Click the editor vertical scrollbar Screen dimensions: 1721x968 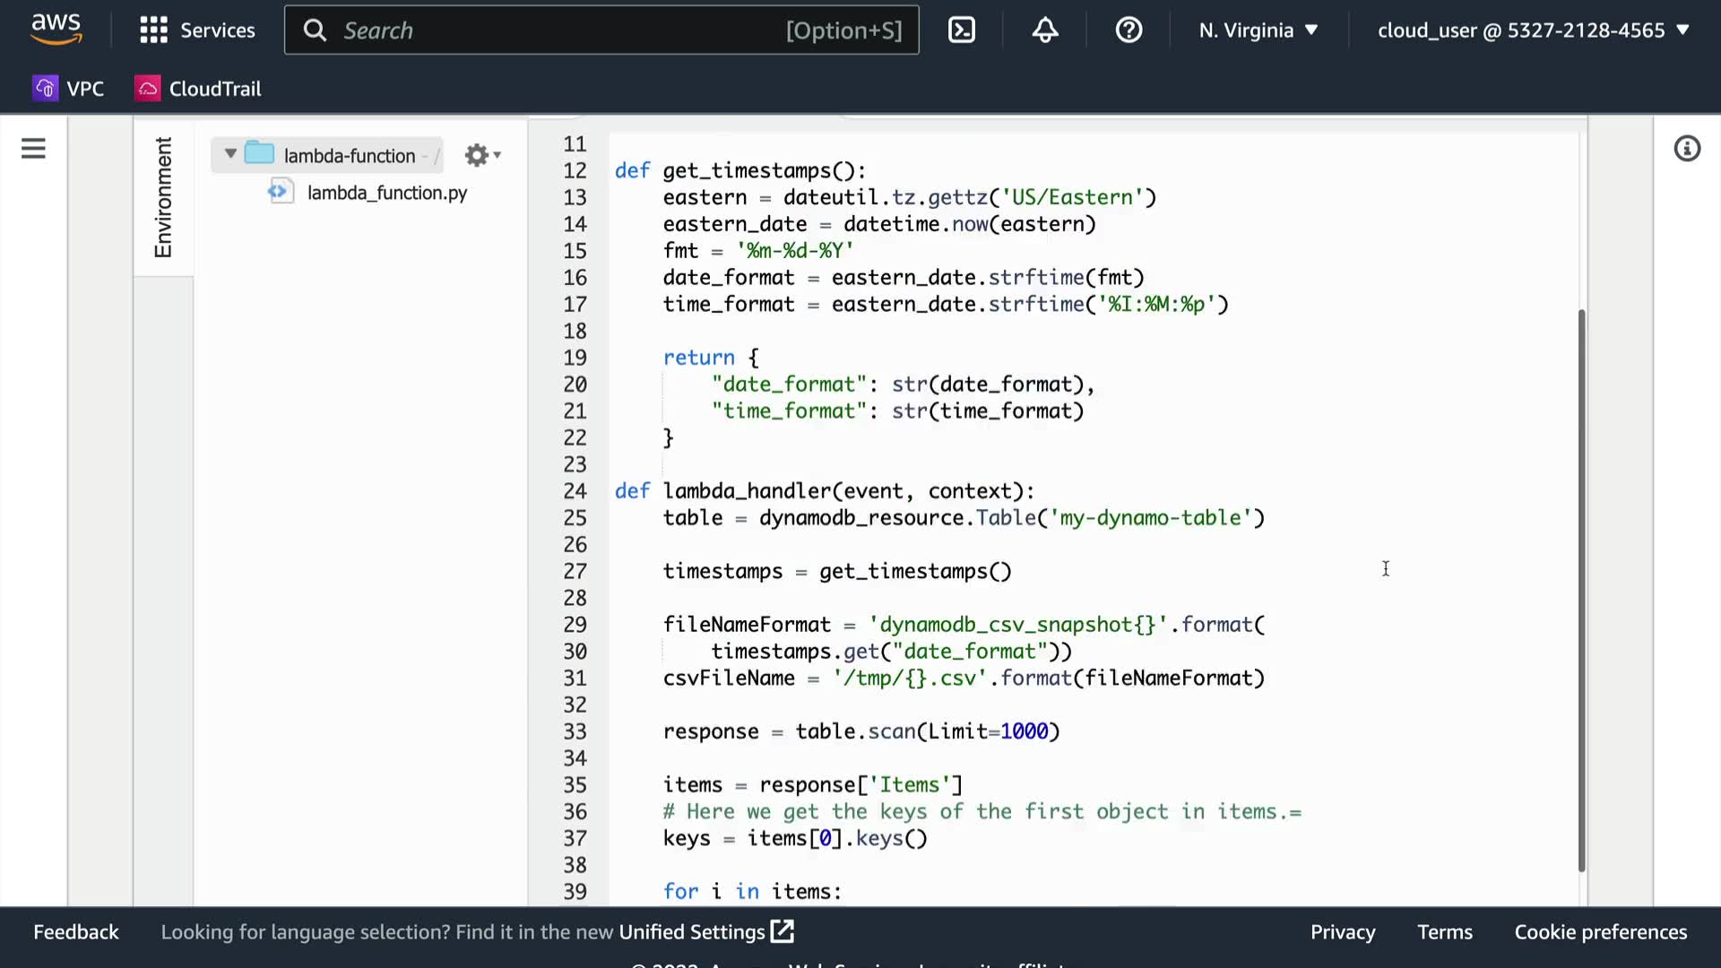point(1581,590)
